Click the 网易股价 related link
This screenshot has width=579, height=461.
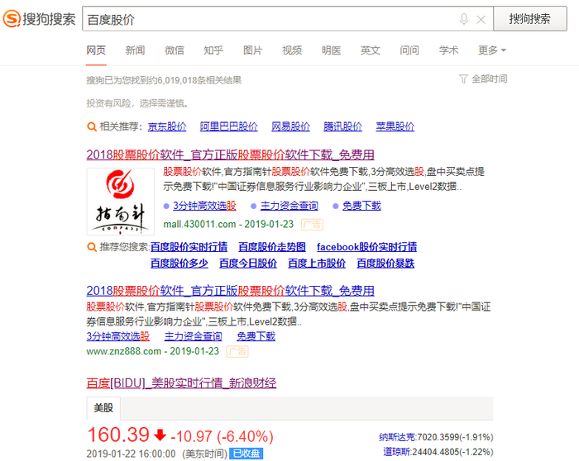pos(290,126)
